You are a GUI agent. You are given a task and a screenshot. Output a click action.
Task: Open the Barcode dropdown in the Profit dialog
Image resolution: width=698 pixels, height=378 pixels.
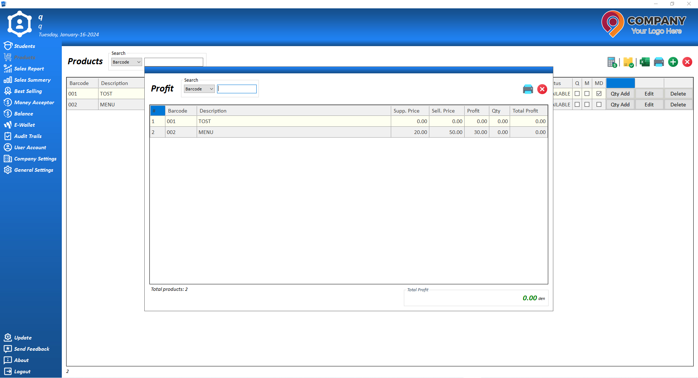pyautogui.click(x=199, y=89)
